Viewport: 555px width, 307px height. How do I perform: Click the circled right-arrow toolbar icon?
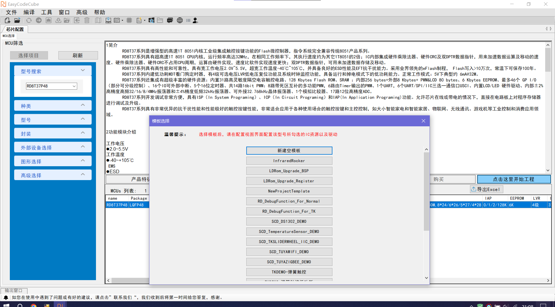(x=39, y=20)
